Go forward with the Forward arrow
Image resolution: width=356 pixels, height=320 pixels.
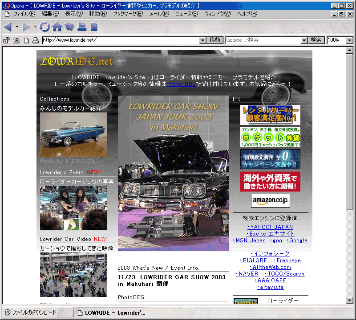(x=26, y=27)
